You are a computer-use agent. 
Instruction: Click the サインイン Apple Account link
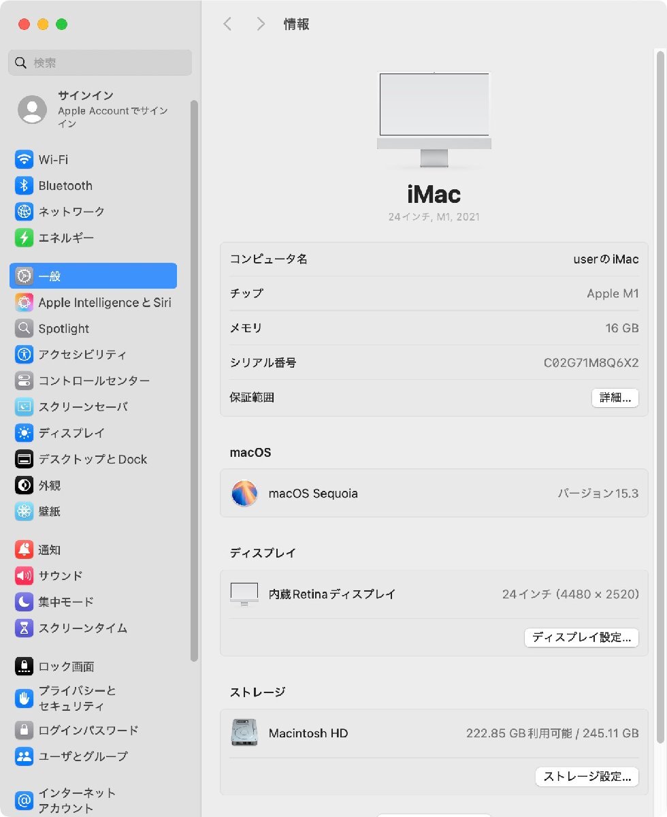112,109
